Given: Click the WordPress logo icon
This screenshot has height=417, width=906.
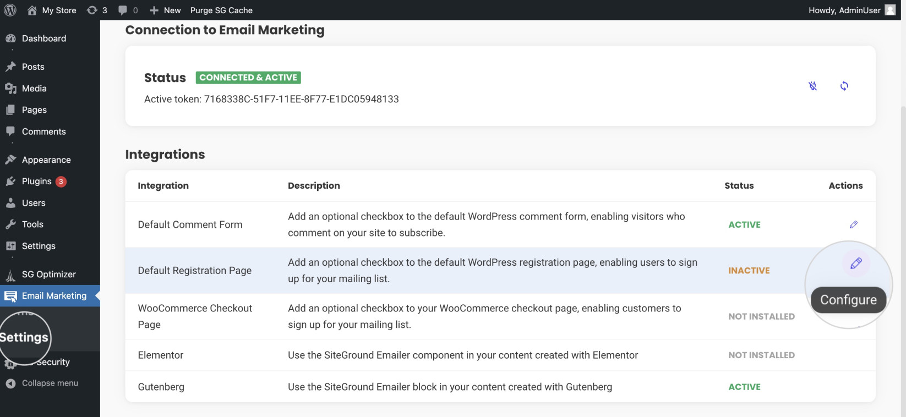Looking at the screenshot, I should click(x=10, y=10).
